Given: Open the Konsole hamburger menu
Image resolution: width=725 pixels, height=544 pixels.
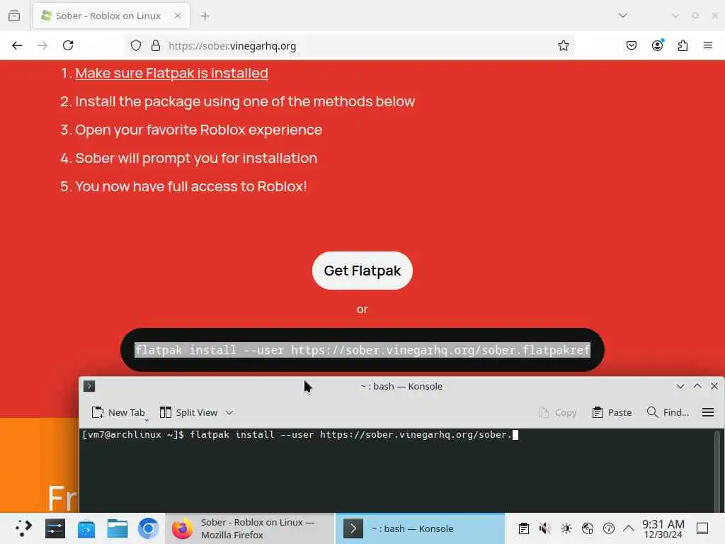Looking at the screenshot, I should click(708, 412).
